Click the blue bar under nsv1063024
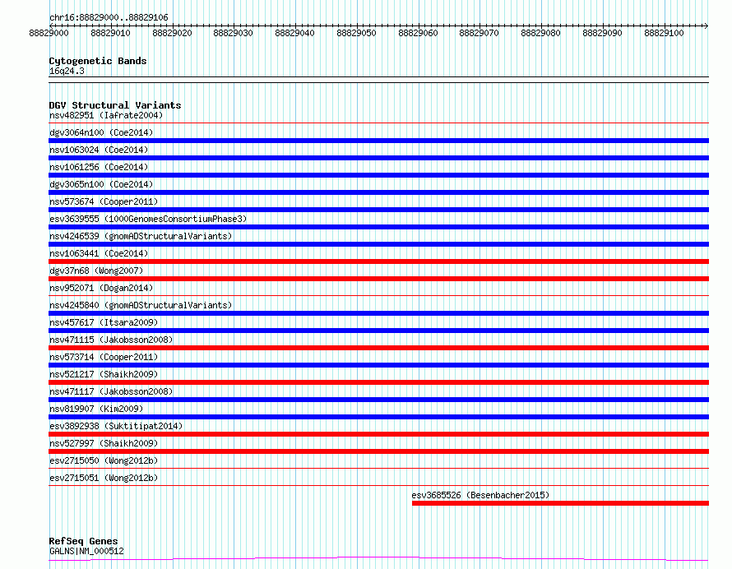 [x=378, y=158]
